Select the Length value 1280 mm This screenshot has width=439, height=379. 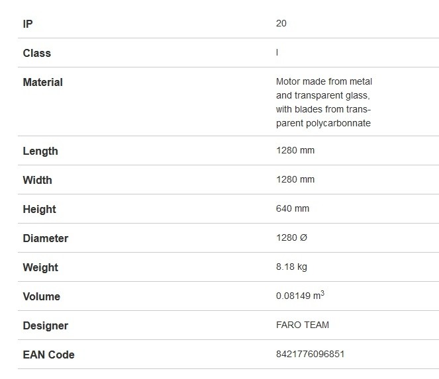pyautogui.click(x=295, y=151)
